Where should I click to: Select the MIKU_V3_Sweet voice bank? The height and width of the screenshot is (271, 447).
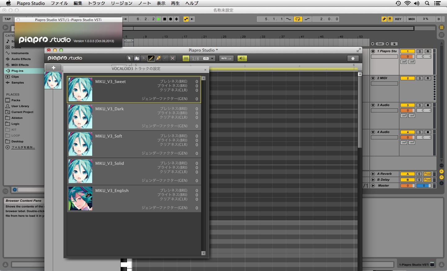coord(134,90)
